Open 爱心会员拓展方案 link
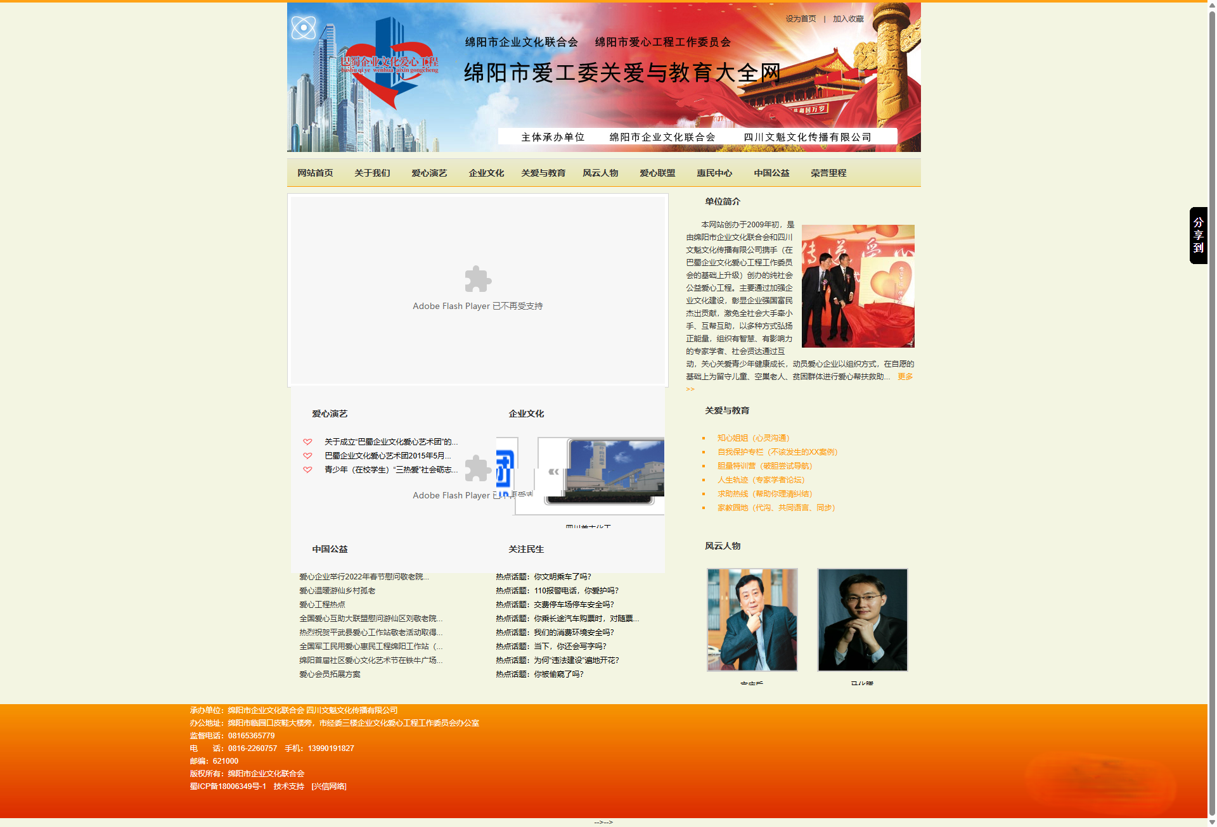 (x=330, y=674)
